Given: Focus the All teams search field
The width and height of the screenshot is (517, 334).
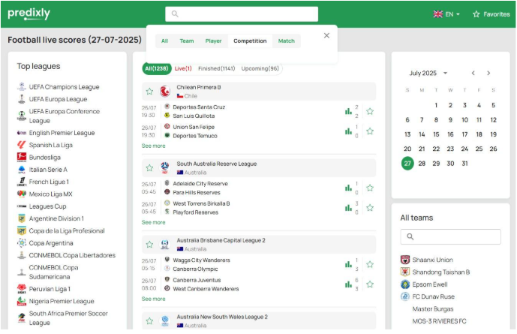Looking at the screenshot, I should tap(450, 236).
